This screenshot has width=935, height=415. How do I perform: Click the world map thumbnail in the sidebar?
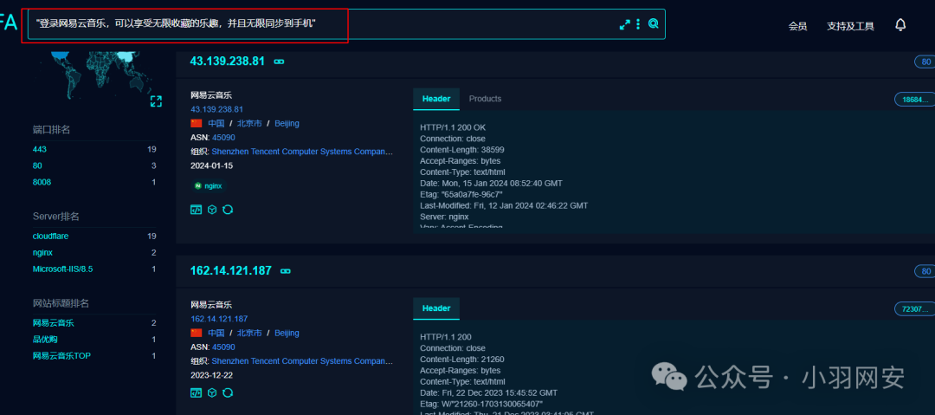(95, 75)
